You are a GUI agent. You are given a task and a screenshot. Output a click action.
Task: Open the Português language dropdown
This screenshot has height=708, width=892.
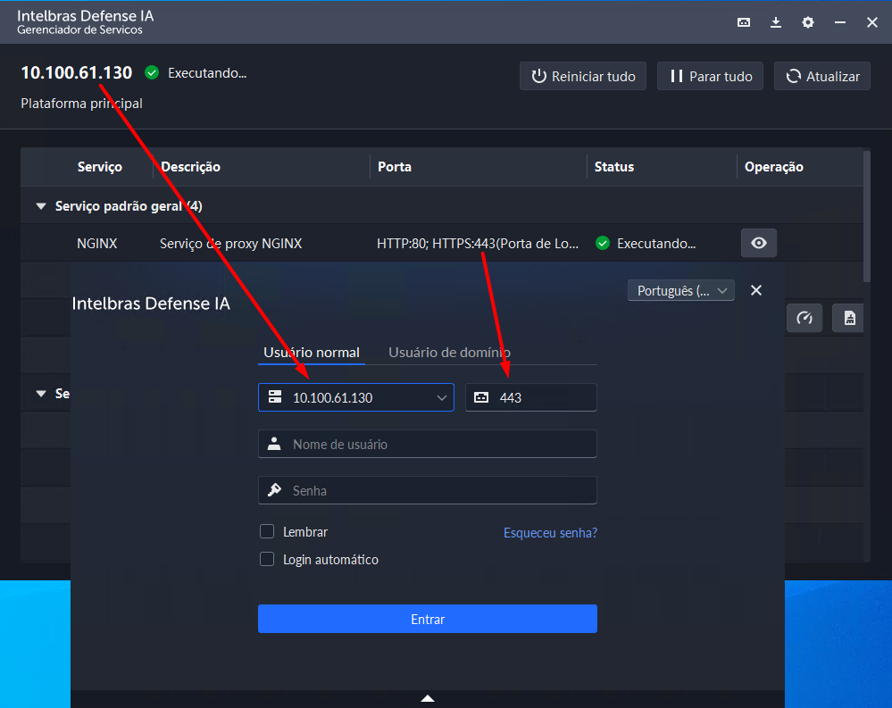click(681, 290)
